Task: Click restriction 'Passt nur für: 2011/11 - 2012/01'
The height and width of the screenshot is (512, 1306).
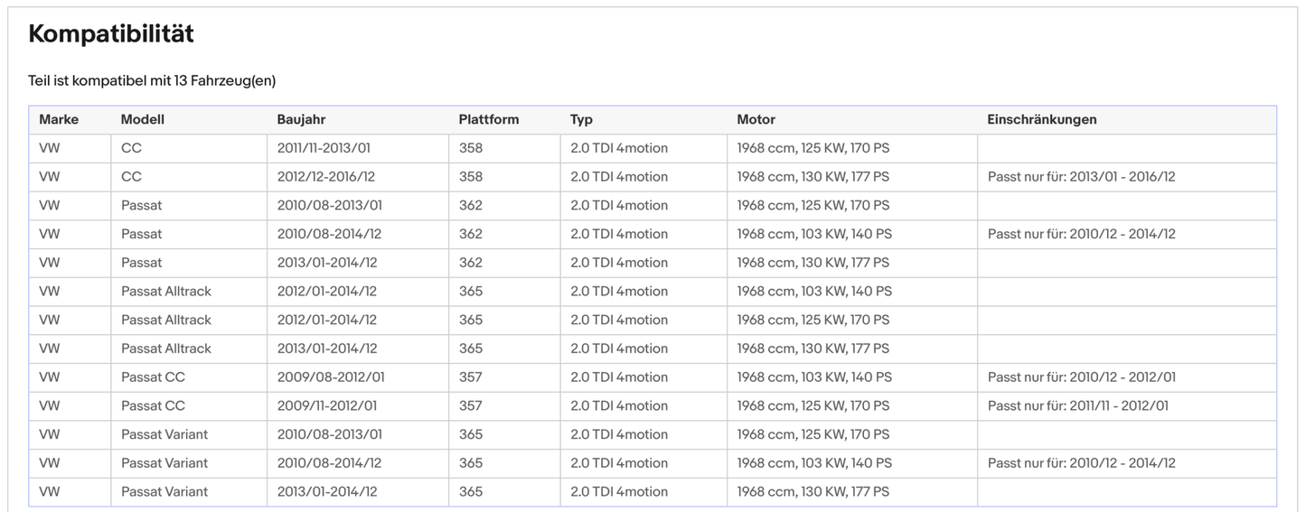Action: (1077, 405)
